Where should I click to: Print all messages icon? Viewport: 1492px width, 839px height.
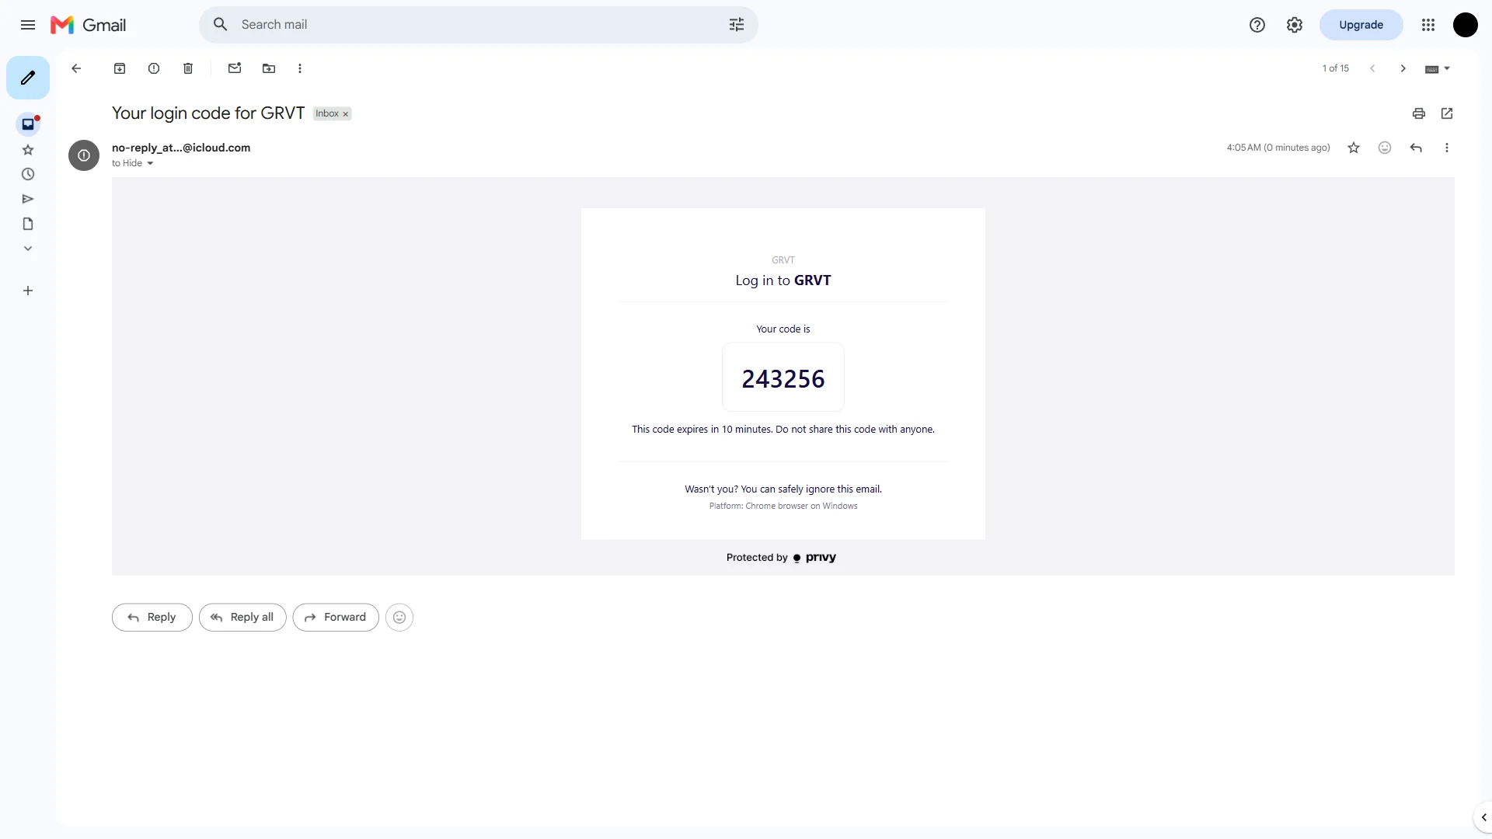1419,113
